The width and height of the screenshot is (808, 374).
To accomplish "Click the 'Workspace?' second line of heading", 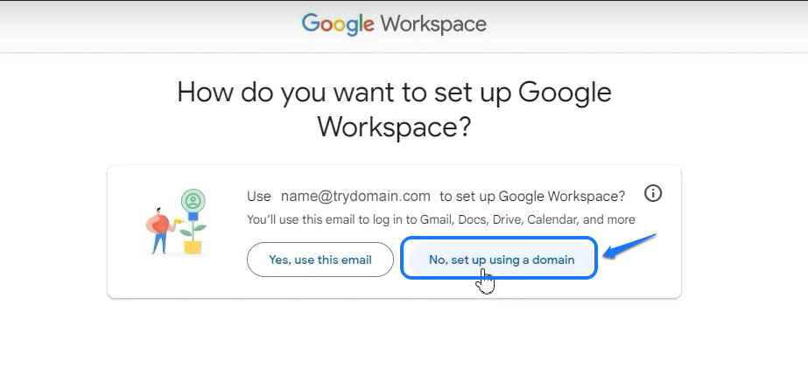I will (394, 127).
